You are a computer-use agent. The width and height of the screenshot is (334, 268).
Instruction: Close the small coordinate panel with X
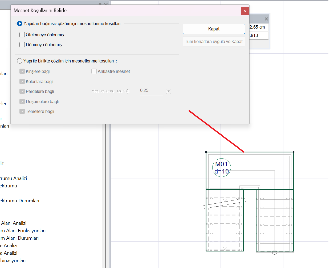click(266, 19)
